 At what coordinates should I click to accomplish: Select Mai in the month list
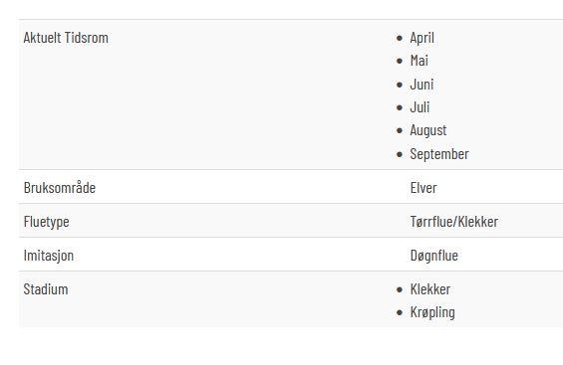(420, 61)
